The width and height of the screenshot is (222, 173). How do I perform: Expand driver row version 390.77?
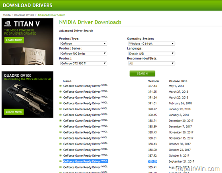(61, 109)
